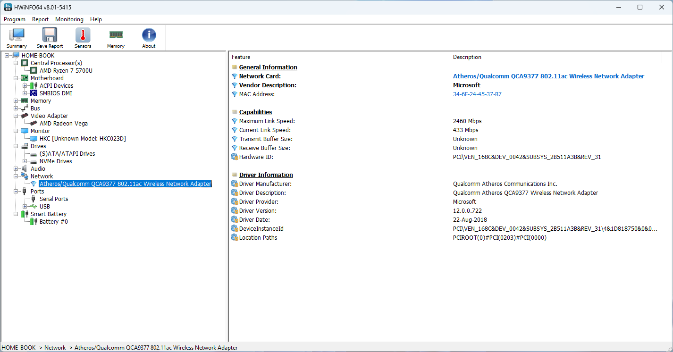Screen dimensions: 673x352
Task: Expand the USB tree node
Action: point(25,207)
